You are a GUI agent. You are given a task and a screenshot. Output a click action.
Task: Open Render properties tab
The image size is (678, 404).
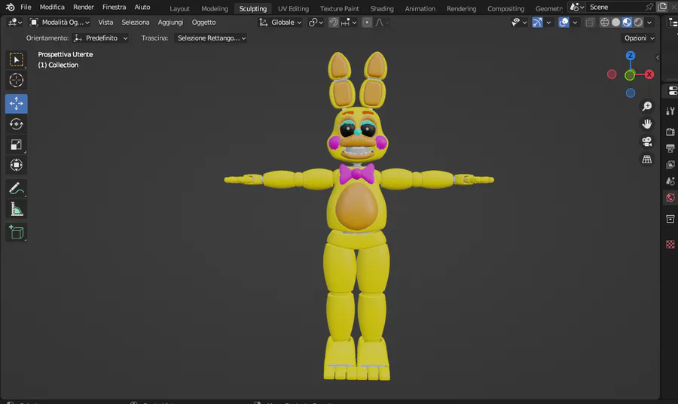tap(670, 132)
